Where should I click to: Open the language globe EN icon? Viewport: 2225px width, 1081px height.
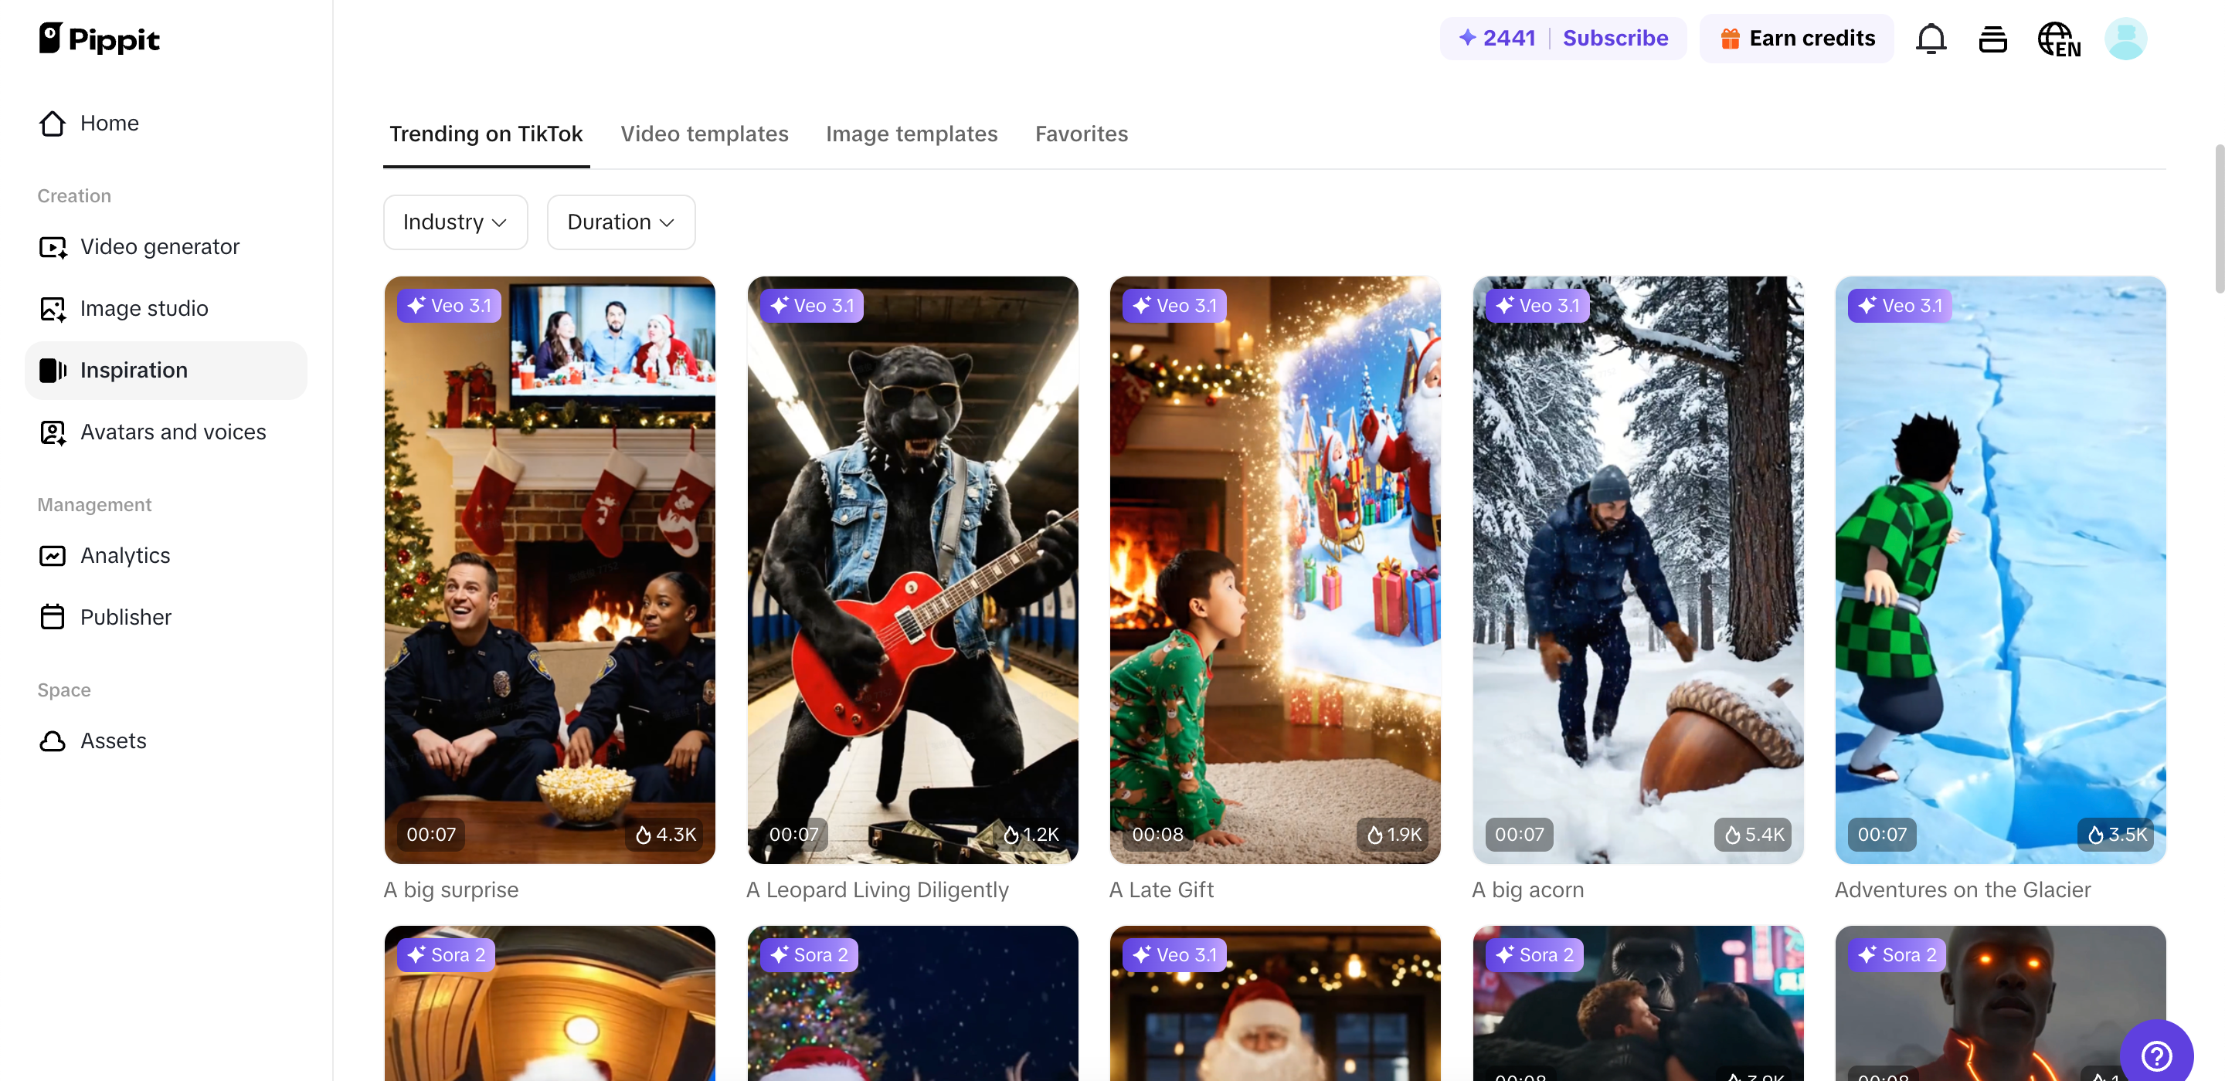[2058, 39]
